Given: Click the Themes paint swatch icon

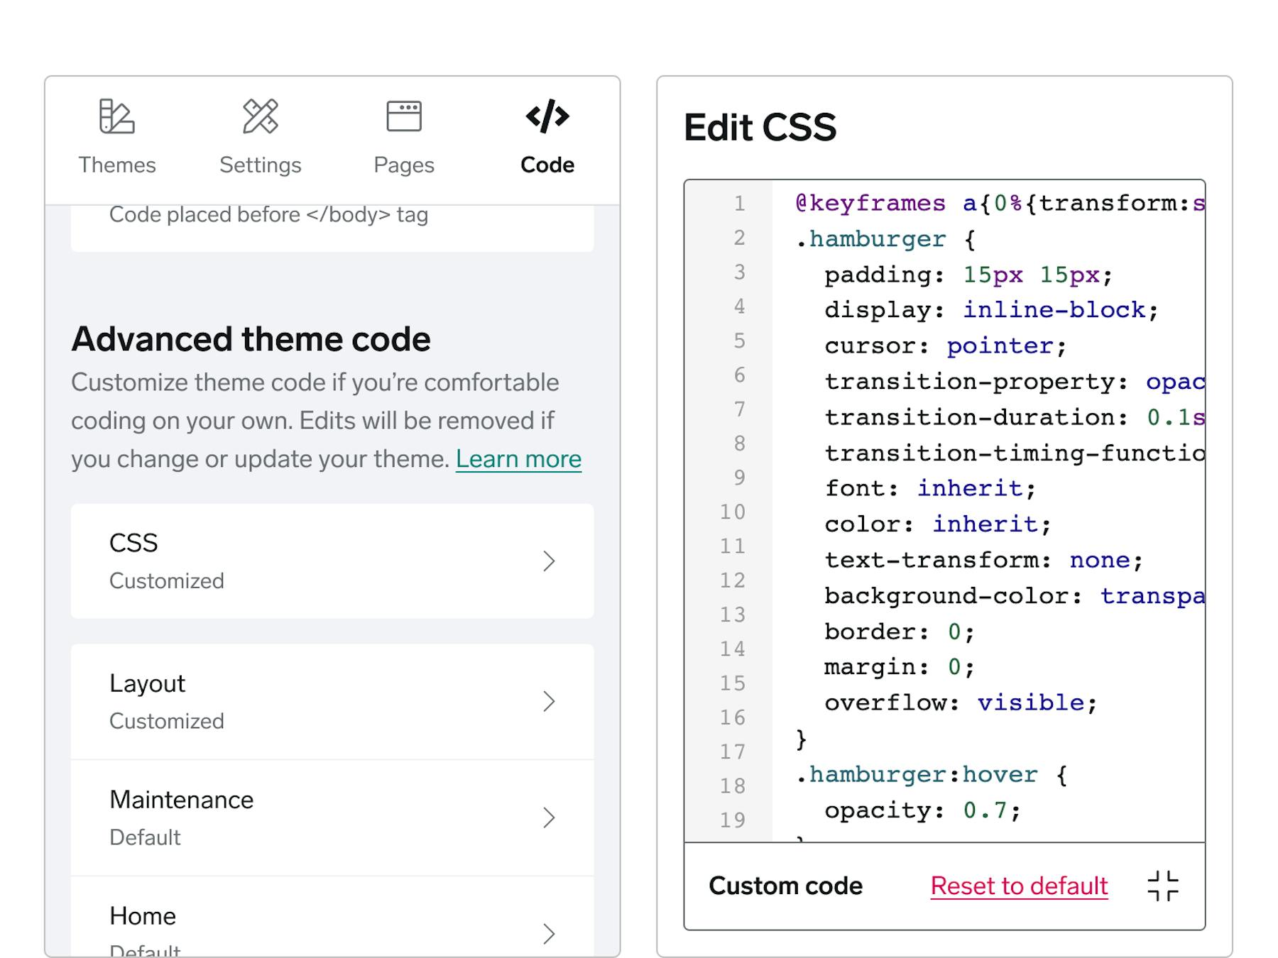Looking at the screenshot, I should coord(117,116).
